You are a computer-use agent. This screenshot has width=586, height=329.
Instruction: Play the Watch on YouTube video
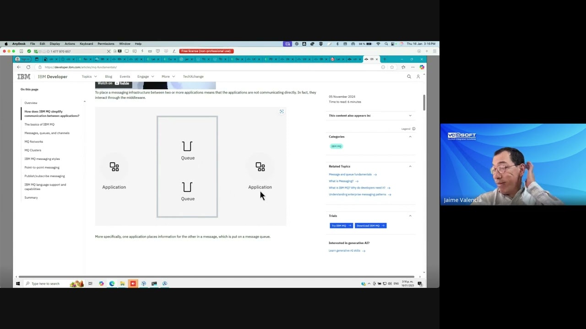coord(114,84)
